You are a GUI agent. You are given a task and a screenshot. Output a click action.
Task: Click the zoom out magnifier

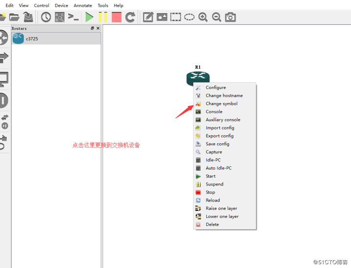point(216,17)
